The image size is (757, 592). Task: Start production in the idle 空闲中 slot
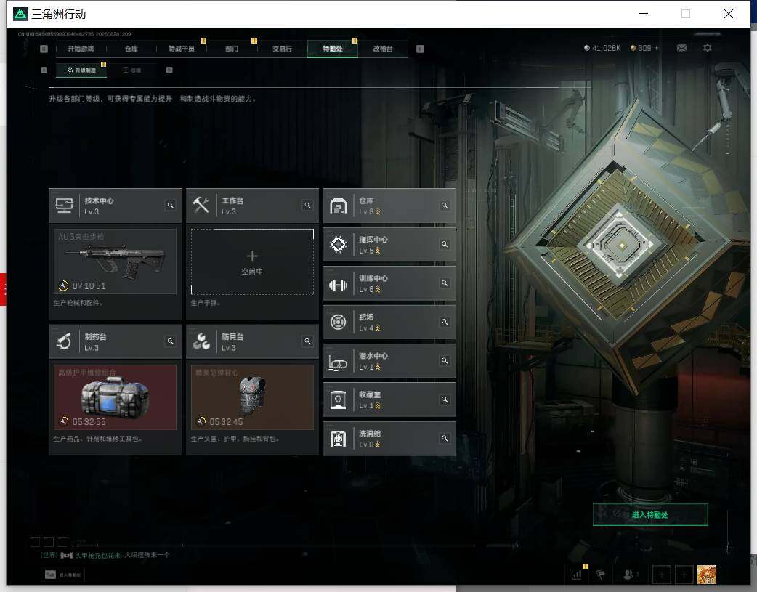pos(252,261)
